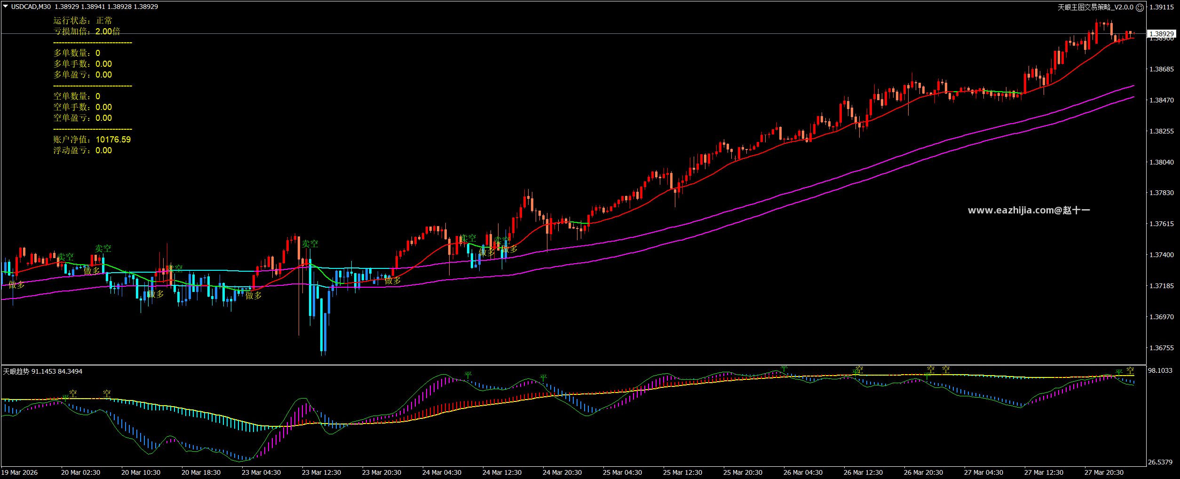Viewport: 1180px width, 479px height.
Task: Select the 空单盈亏 0.00 line
Action: (x=83, y=118)
